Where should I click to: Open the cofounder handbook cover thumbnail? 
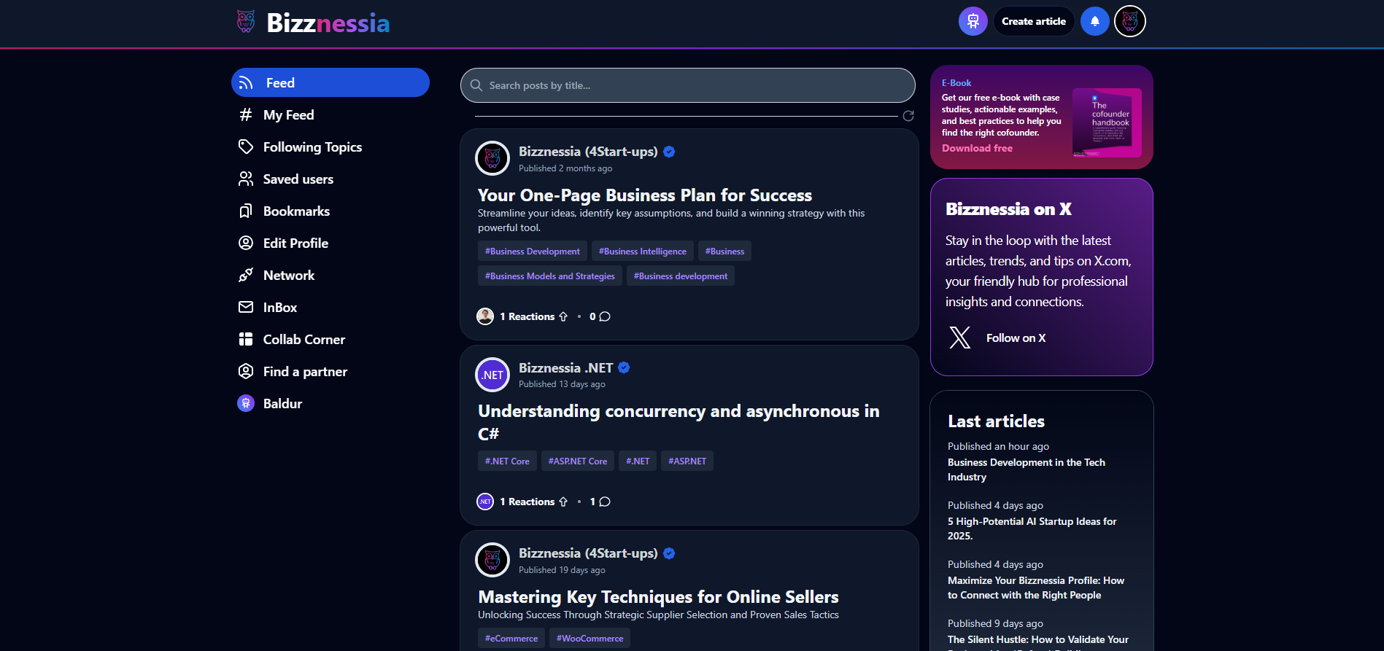1107,122
